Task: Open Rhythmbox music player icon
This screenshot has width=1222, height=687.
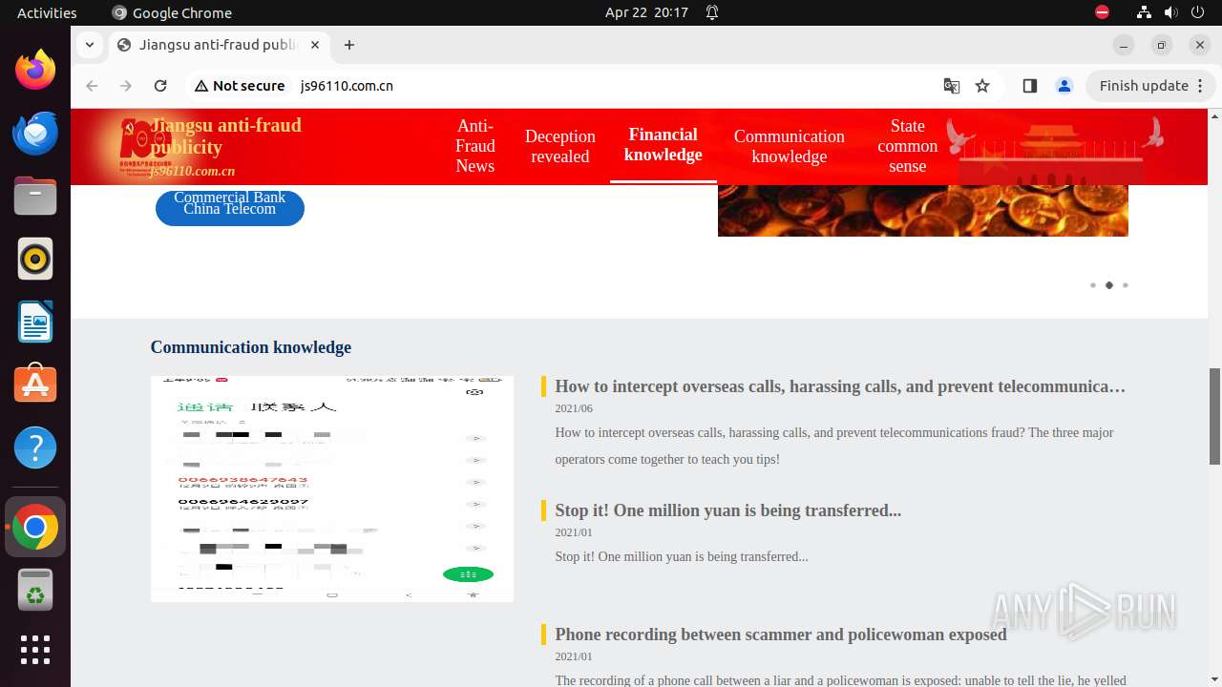Action: (x=35, y=259)
